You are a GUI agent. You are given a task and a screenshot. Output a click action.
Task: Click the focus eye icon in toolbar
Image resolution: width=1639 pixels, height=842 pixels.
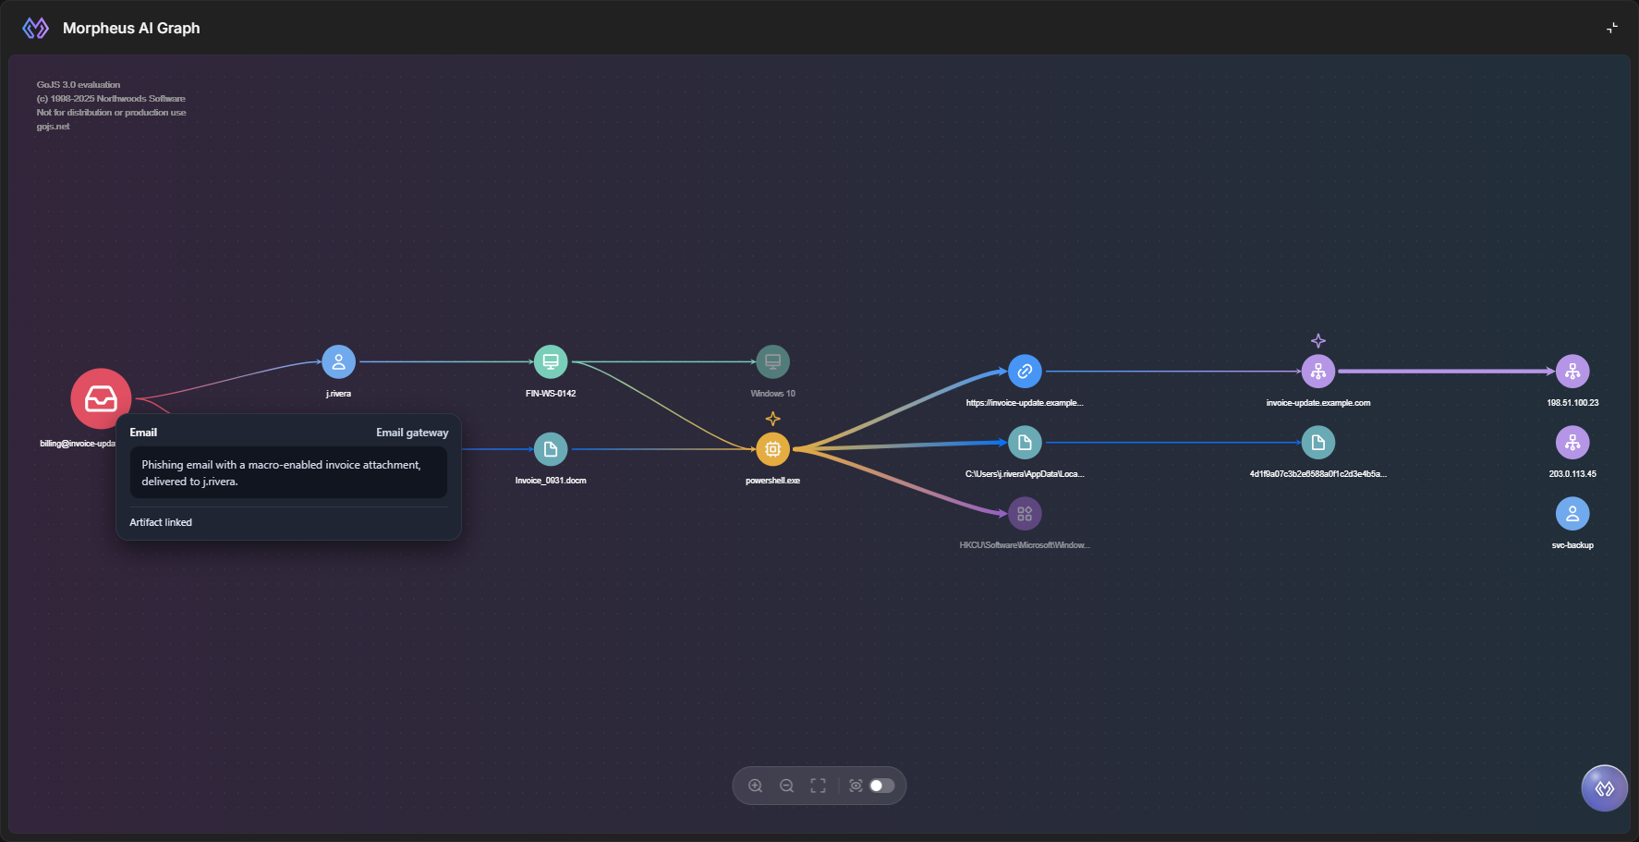[856, 786]
